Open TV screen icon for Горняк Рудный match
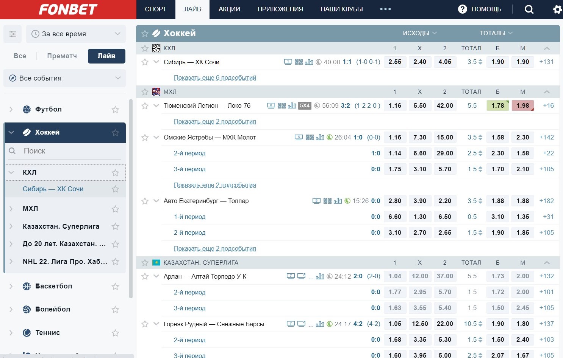This screenshot has height=358, width=563. (x=291, y=324)
